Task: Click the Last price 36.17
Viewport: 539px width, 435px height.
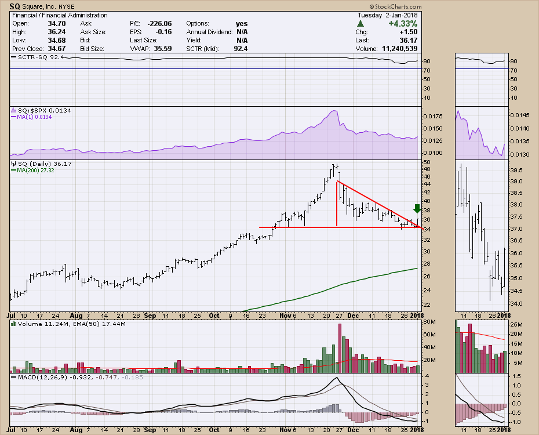Action: click(409, 40)
